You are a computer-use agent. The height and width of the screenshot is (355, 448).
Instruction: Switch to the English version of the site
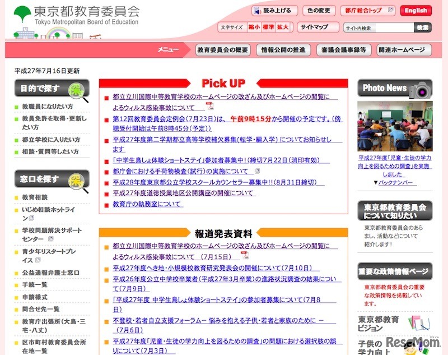(x=416, y=10)
